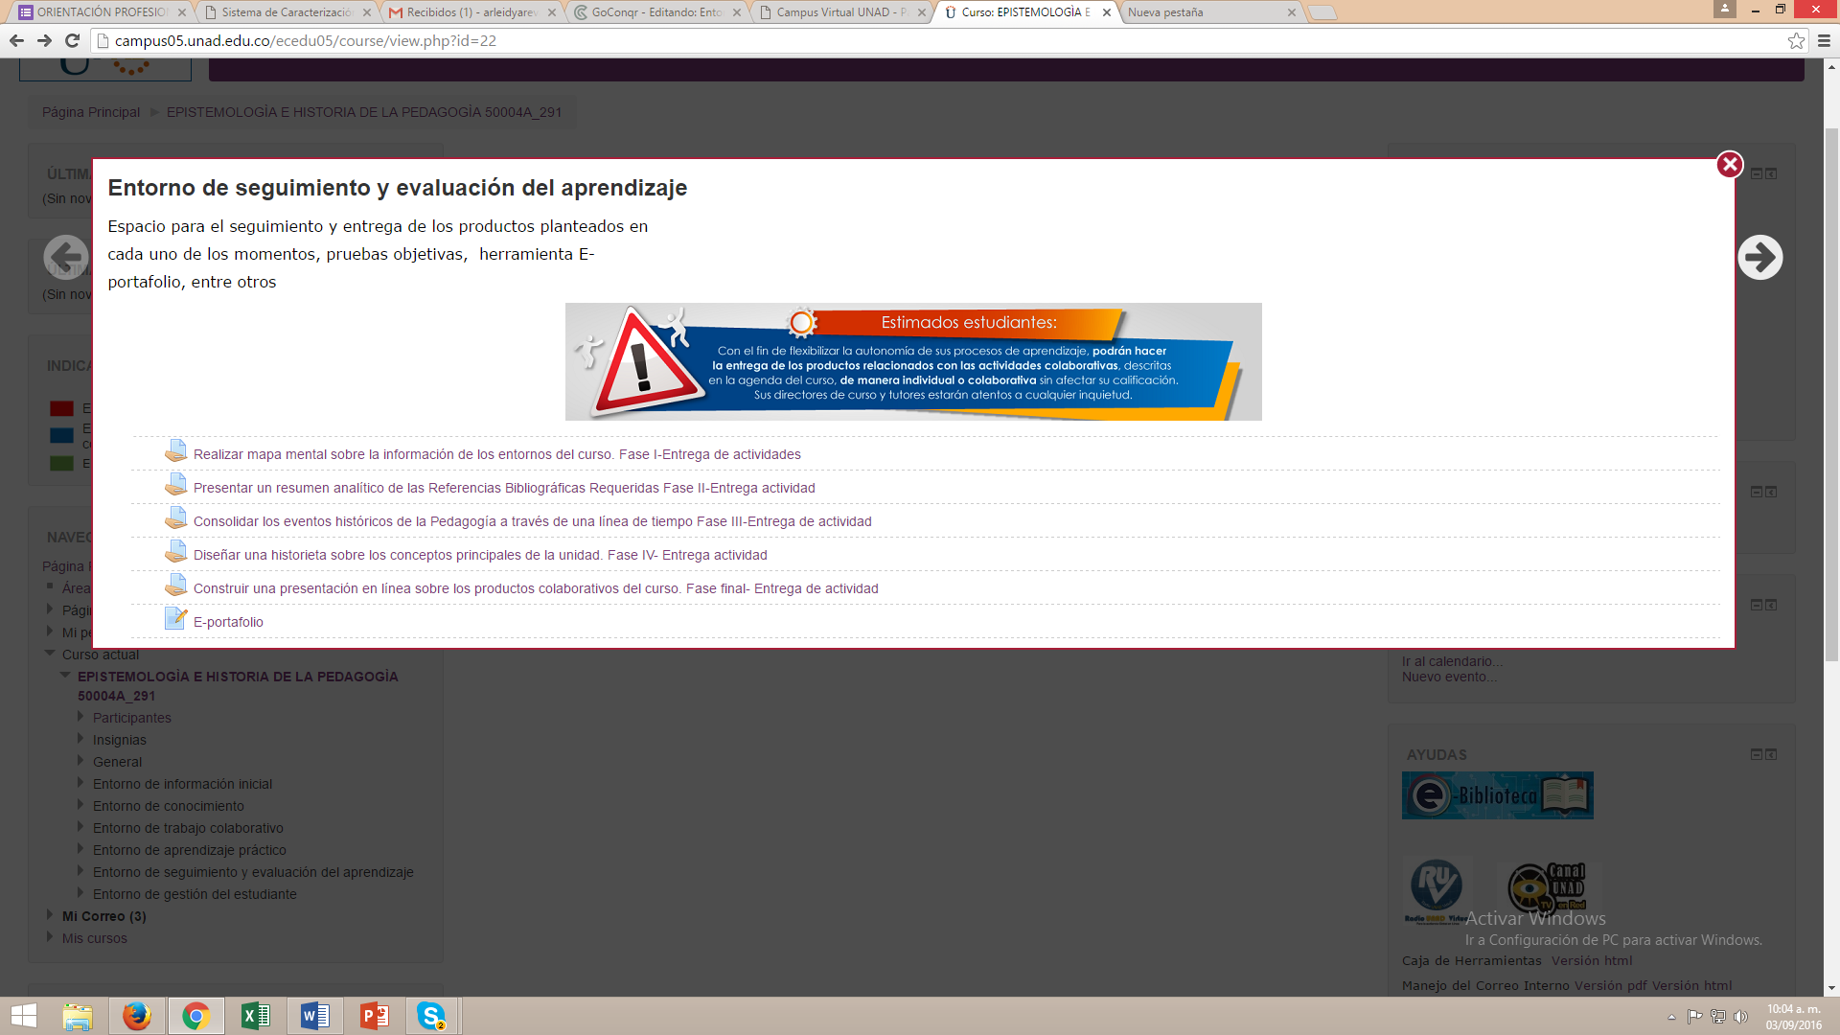This screenshot has width=1840, height=1035.
Task: Reload the page in browser
Action: [x=72, y=40]
